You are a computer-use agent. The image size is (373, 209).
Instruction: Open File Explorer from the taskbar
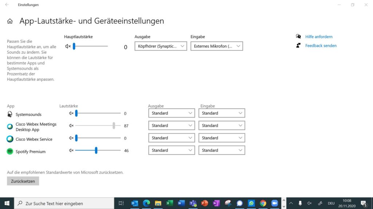tap(158, 203)
